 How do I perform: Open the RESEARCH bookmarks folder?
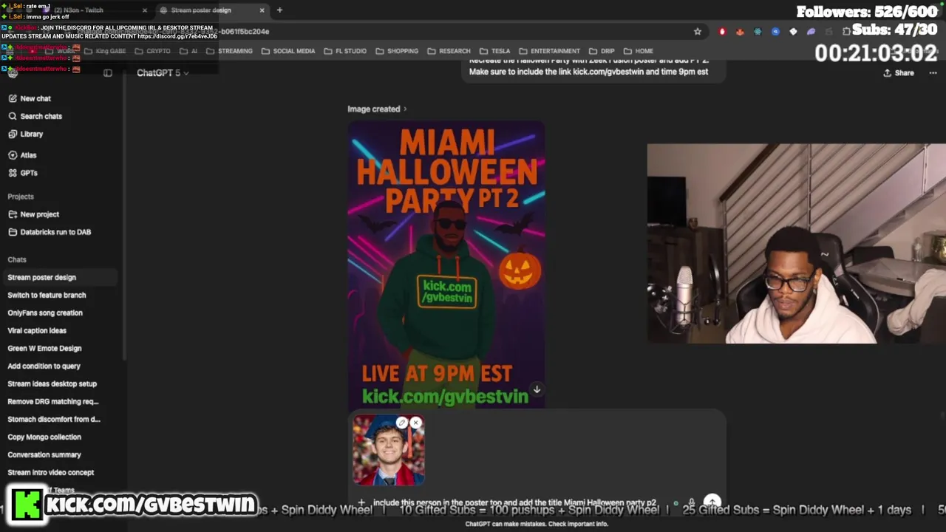pos(449,51)
